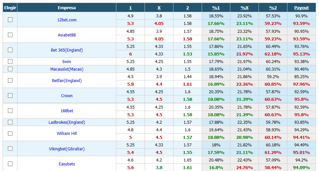Click Vikingbet payout 95.01%
The height and width of the screenshot is (171, 319).
tap(302, 153)
